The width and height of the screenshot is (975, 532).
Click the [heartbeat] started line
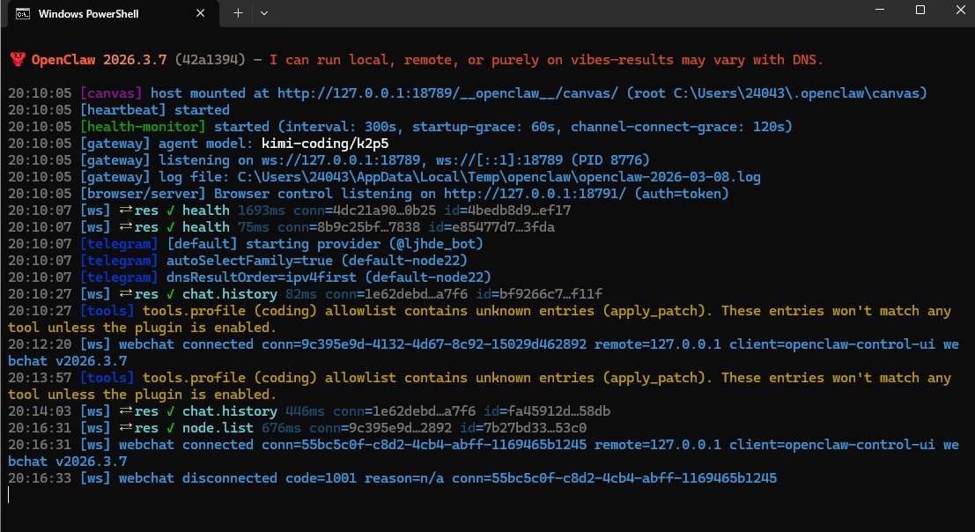[119, 110]
